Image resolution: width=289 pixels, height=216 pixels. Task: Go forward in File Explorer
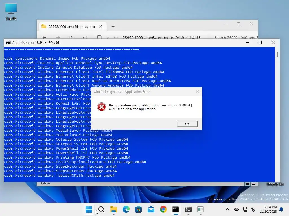coord(58,37)
